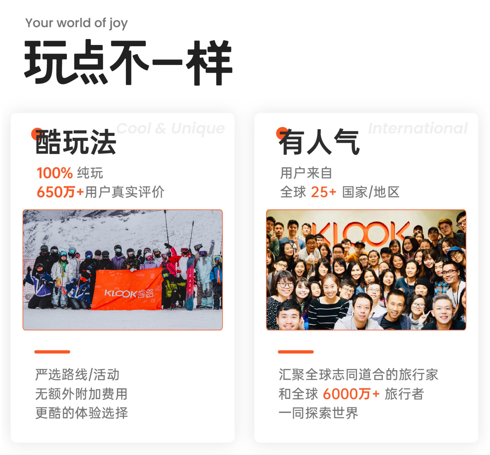Click the 全球 25+ 国家/地区 text
This screenshot has width=490, height=455.
(340, 192)
